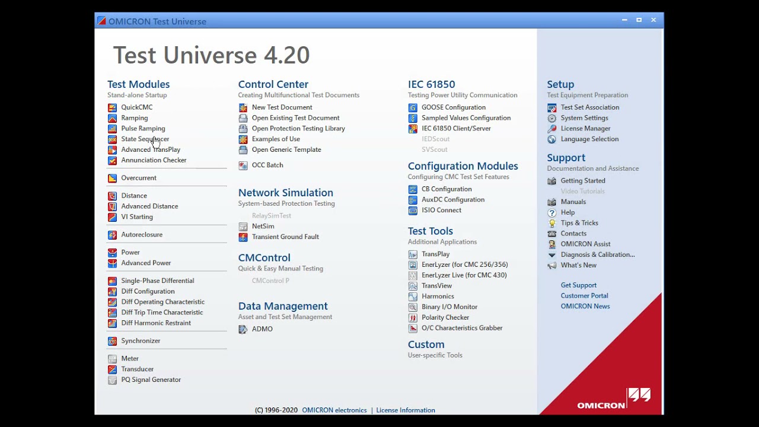Open the TransPlay tool
The image size is (759, 427).
pyautogui.click(x=436, y=254)
